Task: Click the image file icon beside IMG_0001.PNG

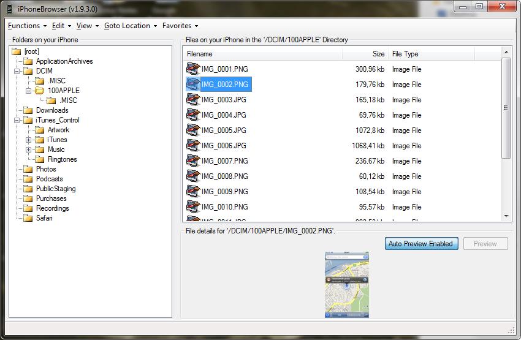Action: 193,69
